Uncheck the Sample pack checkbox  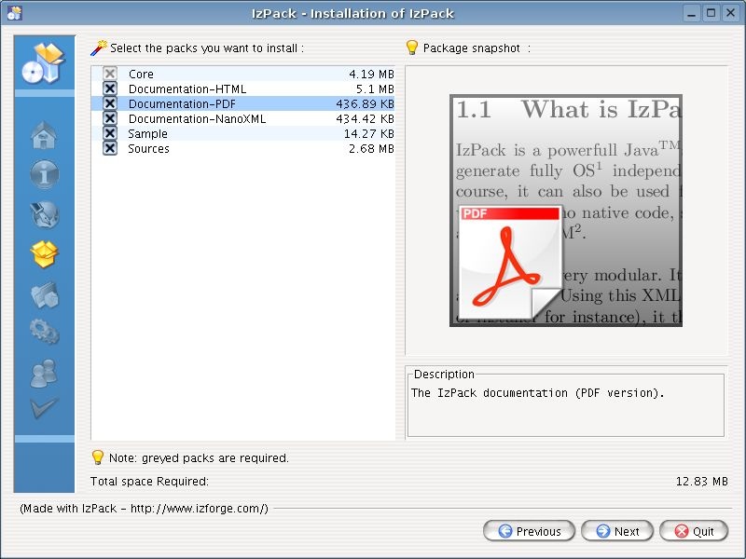pyautogui.click(x=110, y=133)
